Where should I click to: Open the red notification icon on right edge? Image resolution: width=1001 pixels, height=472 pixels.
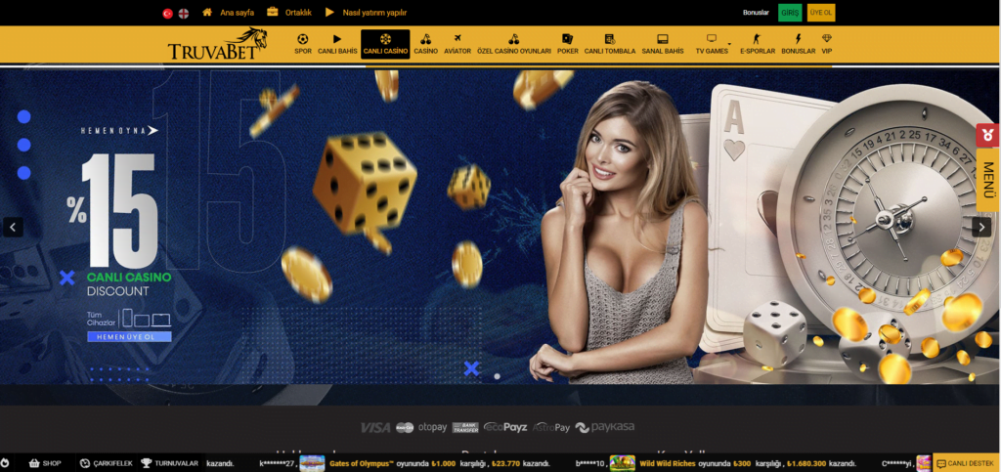(x=987, y=135)
